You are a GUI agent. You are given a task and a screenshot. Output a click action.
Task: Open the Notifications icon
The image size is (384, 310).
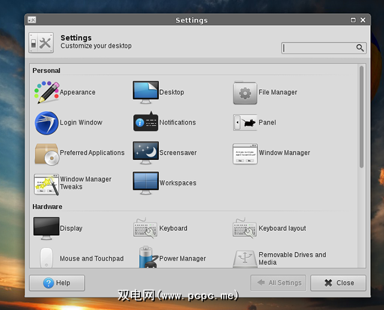pyautogui.click(x=146, y=122)
